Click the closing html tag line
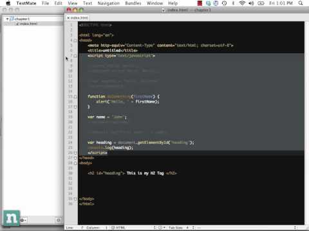 pos(86,204)
